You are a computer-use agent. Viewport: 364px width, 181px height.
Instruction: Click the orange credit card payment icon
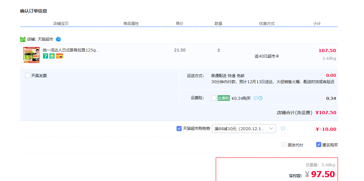(59, 56)
